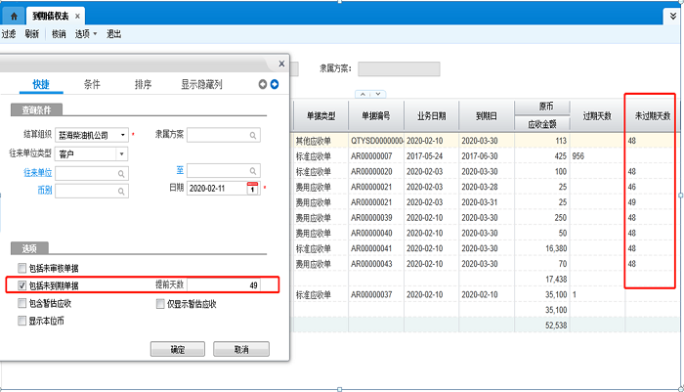Switch to the 条件 tab
This screenshot has width=684, height=392.
[x=92, y=85]
